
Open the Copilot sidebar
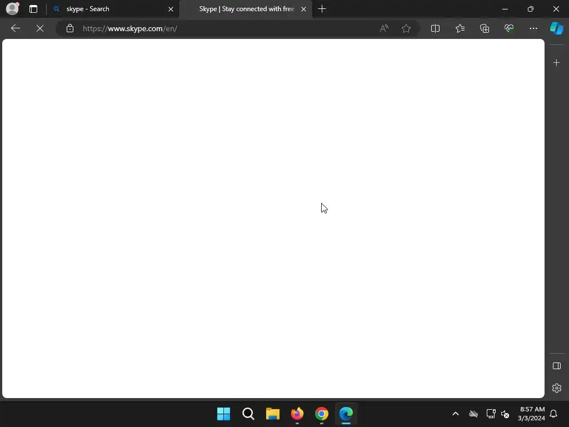tap(557, 28)
